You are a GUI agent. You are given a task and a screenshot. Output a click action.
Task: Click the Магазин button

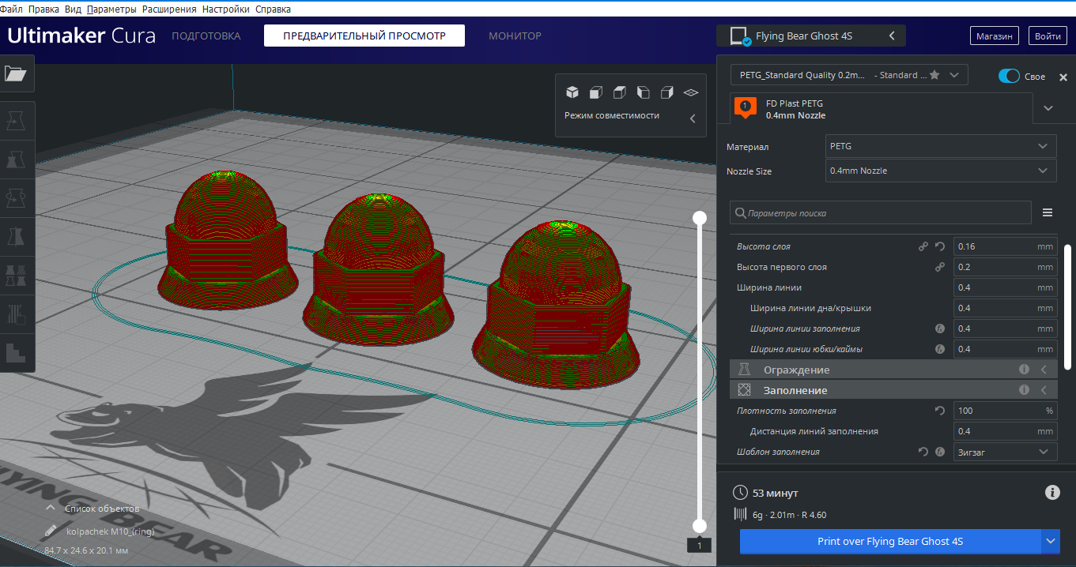(x=995, y=36)
